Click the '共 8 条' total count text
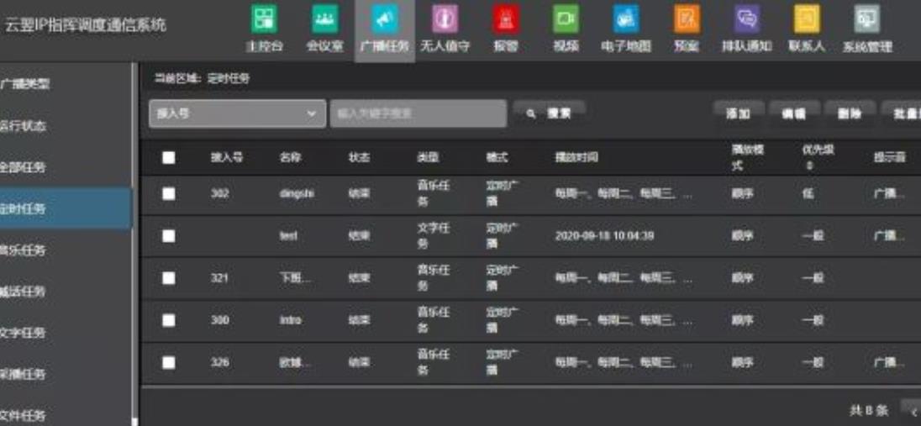Viewport: 921px width, 426px height. click(x=869, y=411)
